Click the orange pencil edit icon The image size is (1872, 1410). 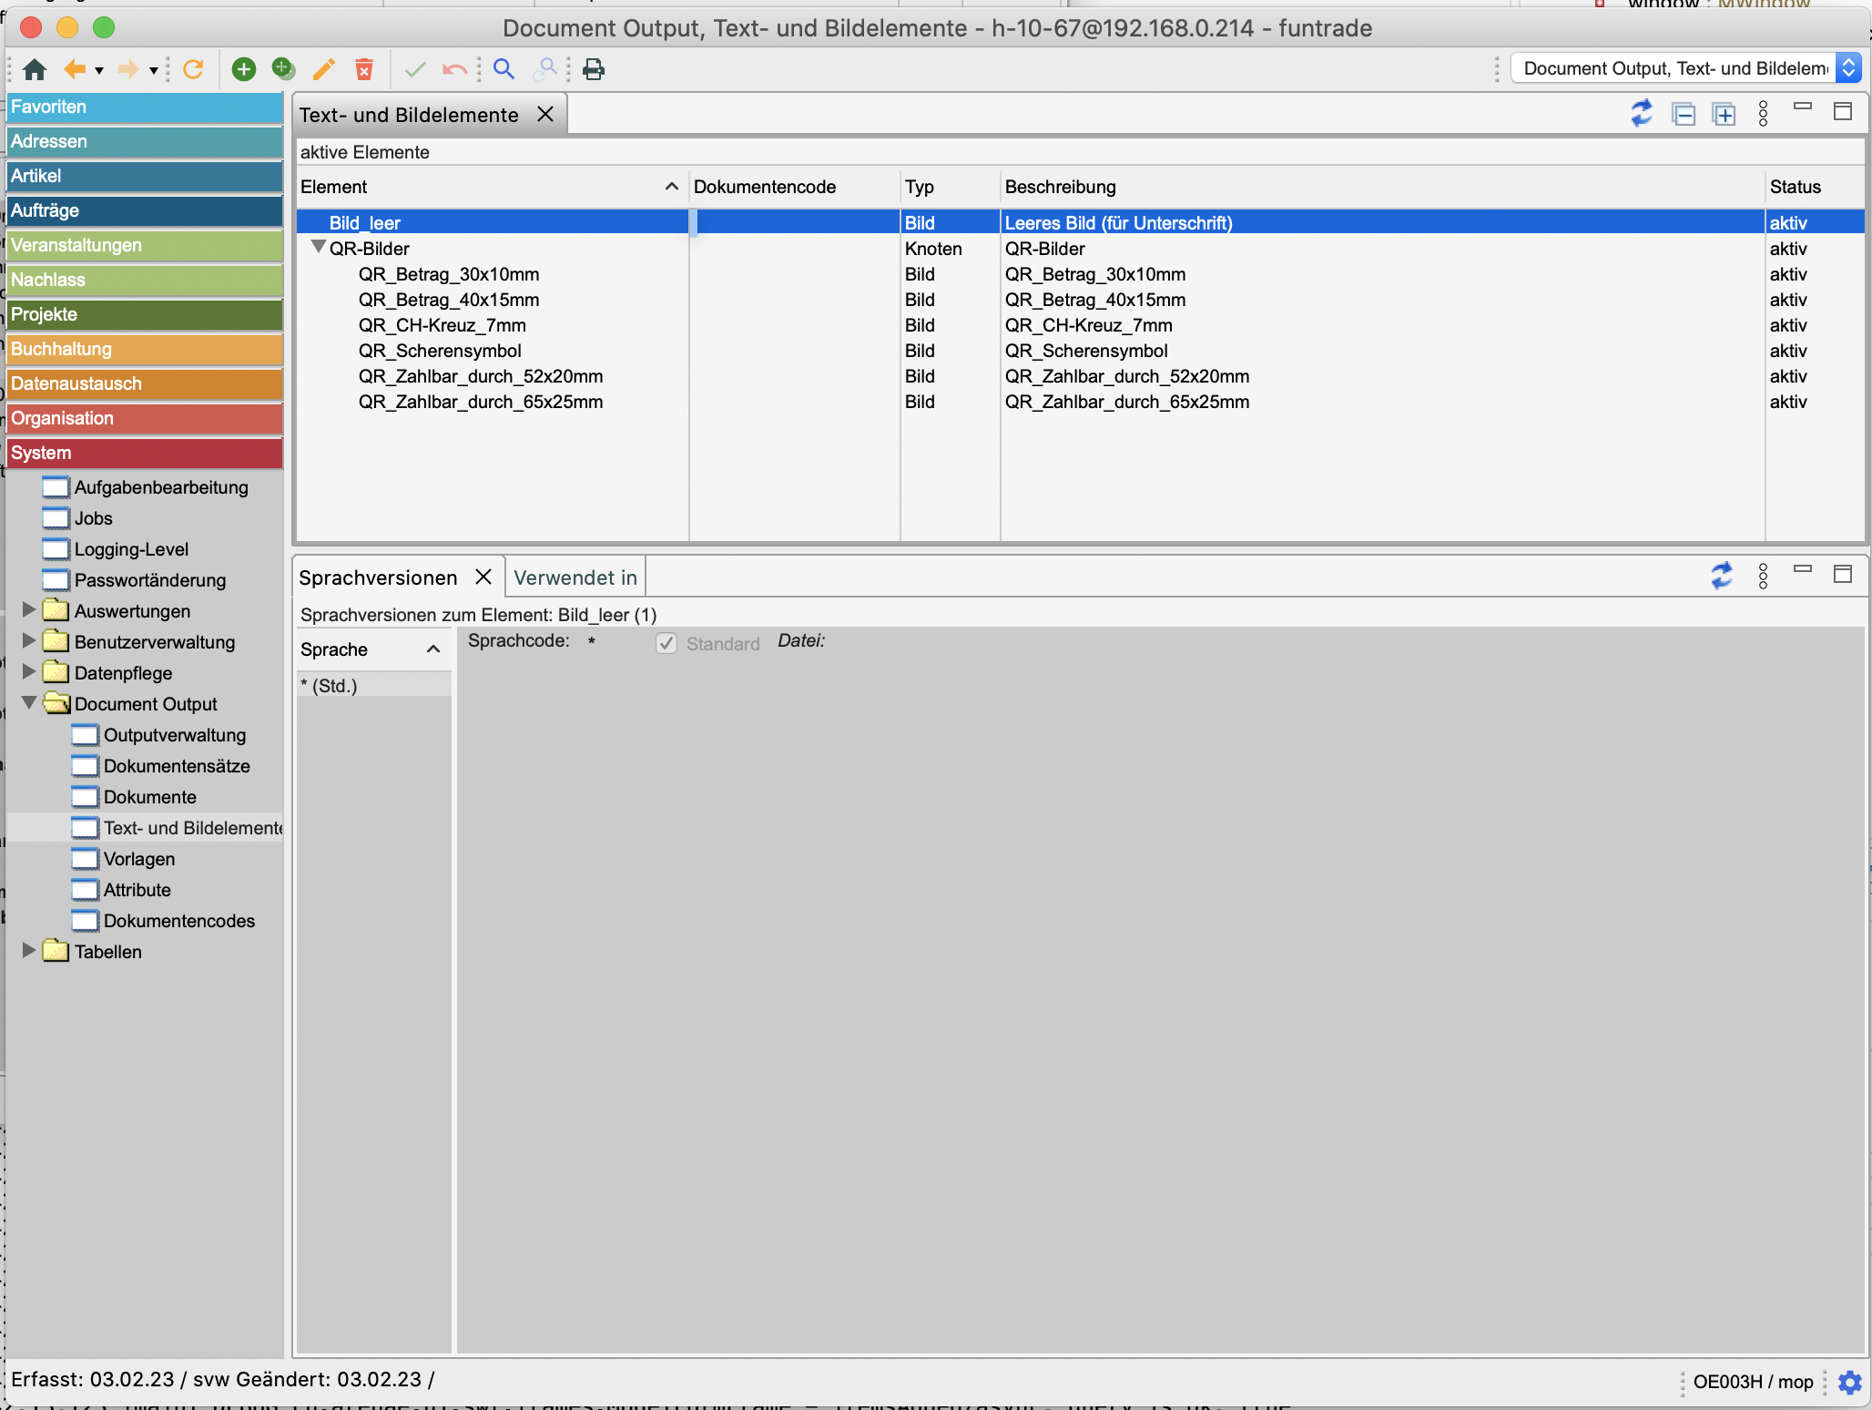(x=323, y=69)
